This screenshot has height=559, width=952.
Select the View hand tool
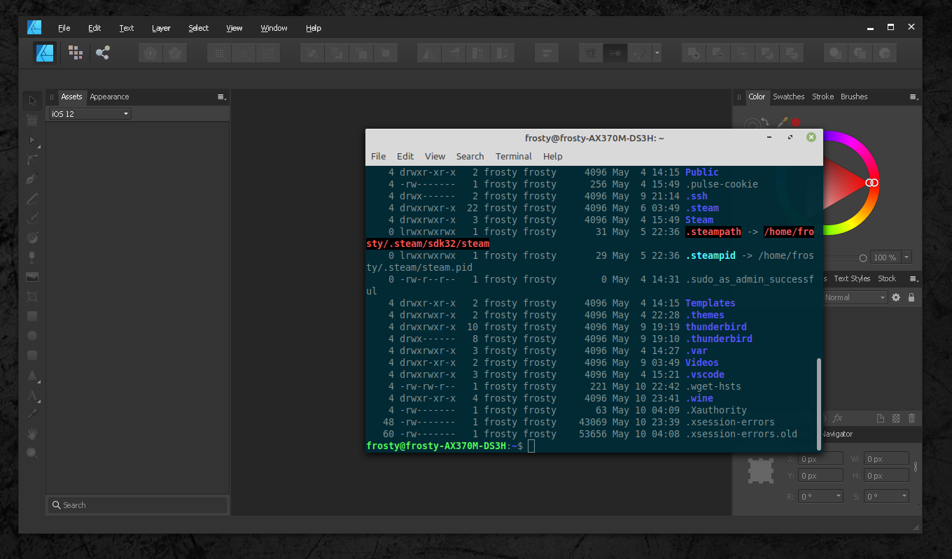click(x=32, y=433)
